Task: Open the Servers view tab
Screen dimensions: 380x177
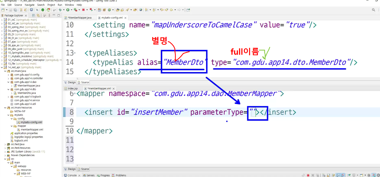Action: point(88,175)
